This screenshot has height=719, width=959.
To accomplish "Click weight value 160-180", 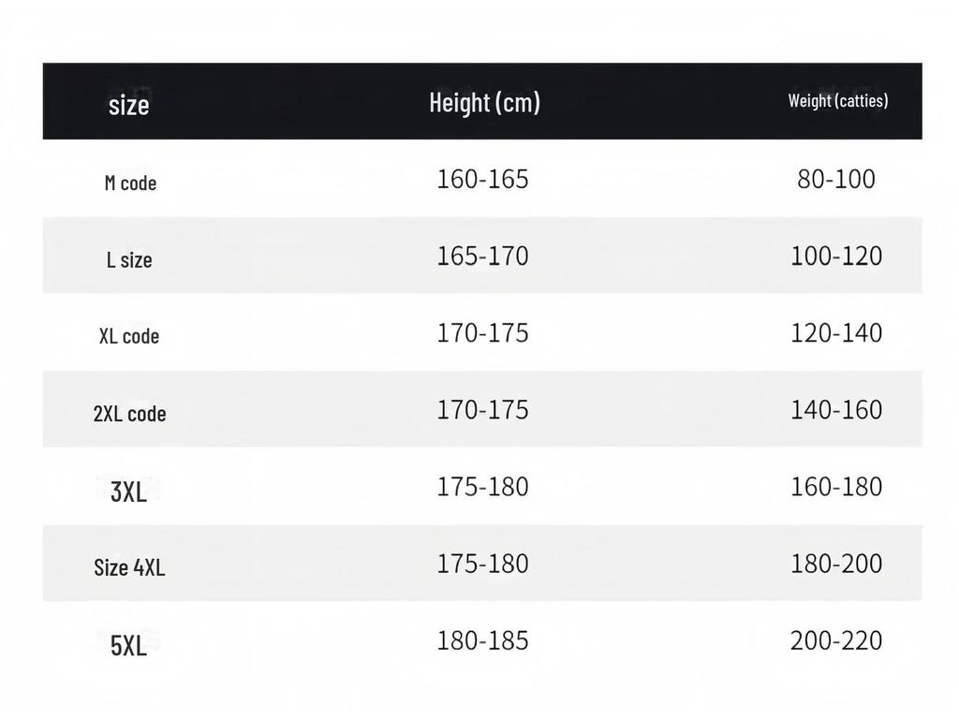I will click(836, 486).
